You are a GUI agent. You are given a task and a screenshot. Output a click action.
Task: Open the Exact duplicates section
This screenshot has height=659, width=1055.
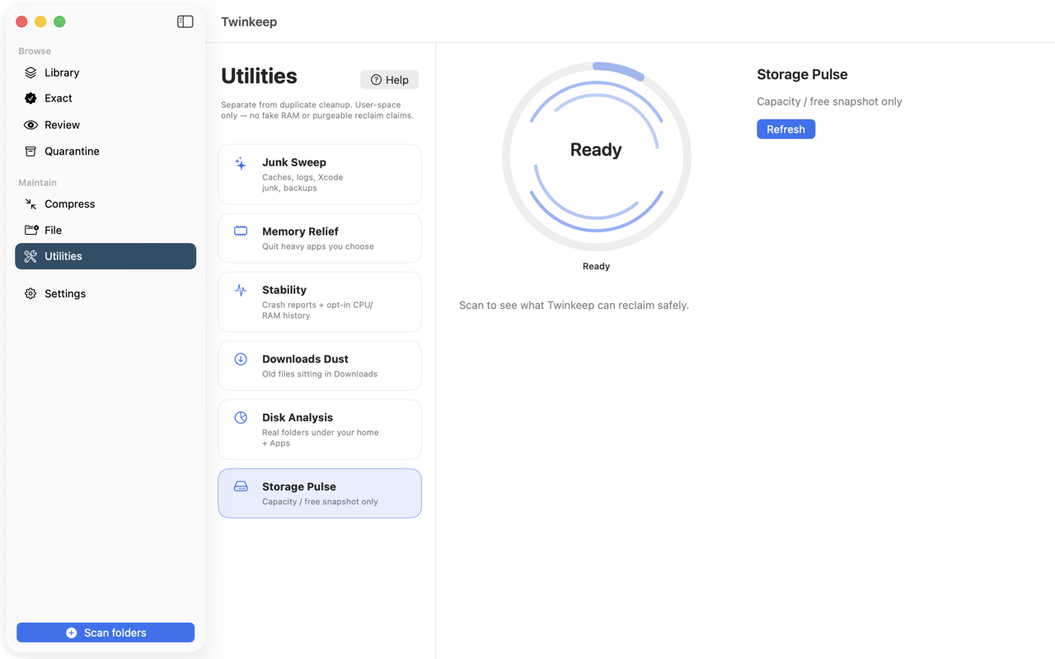pos(105,98)
